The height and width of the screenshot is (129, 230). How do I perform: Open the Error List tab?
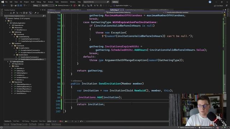pos(6,124)
